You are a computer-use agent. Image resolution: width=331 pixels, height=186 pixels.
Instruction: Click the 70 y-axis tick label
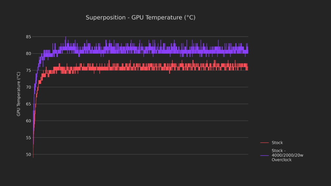point(28,87)
